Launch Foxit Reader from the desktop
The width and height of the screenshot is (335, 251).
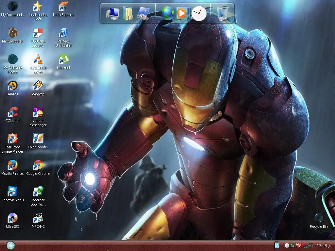(38, 142)
